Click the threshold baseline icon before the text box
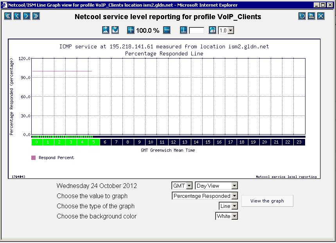The image size is (336, 243). click(x=183, y=30)
